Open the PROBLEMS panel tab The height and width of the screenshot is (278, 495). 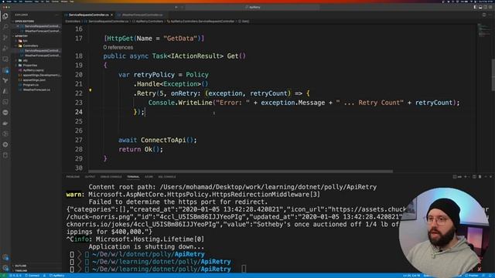point(73,177)
